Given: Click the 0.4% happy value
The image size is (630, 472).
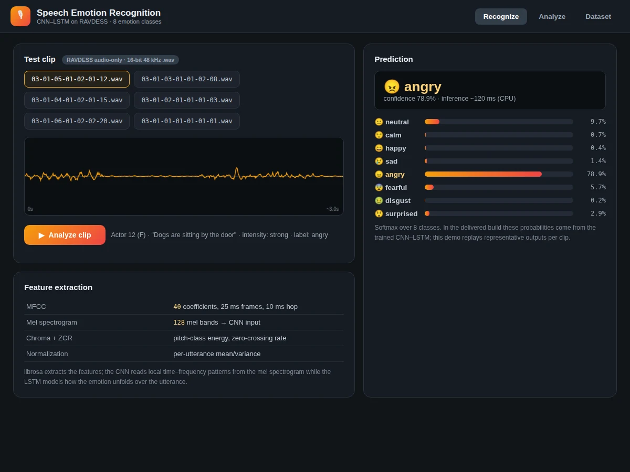Looking at the screenshot, I should coord(598,148).
